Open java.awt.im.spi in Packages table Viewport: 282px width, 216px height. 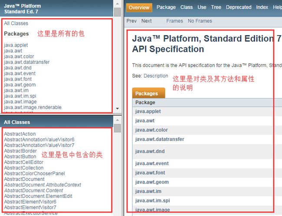(153, 200)
